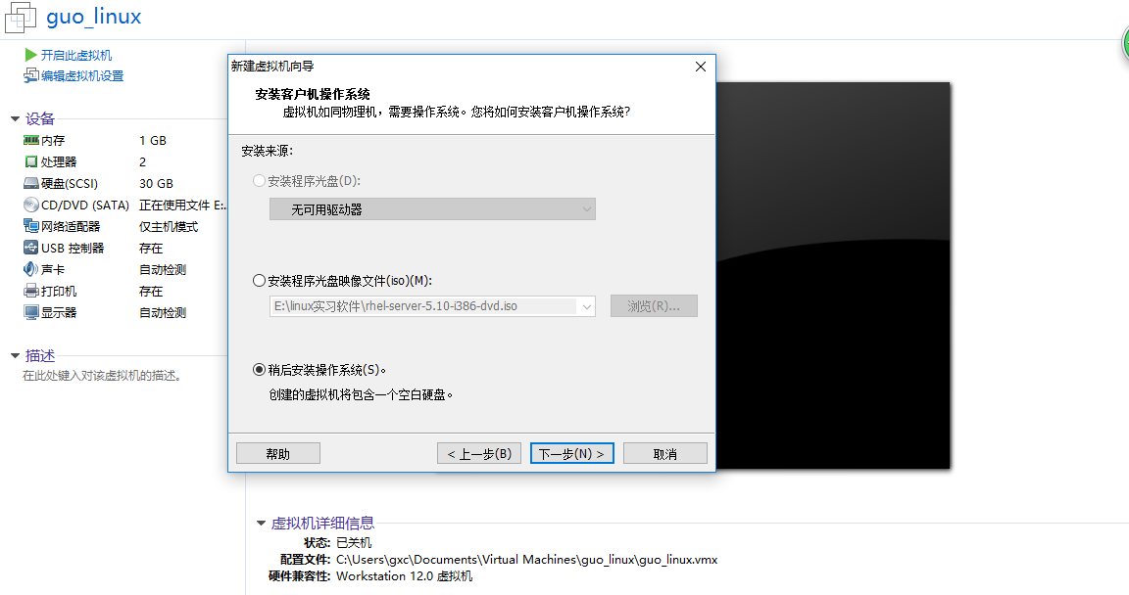
Task: Click the 显示器 label
Action: point(59,313)
